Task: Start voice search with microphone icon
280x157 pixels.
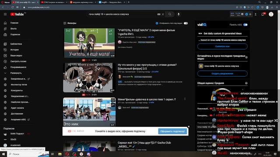Action: click(x=178, y=14)
